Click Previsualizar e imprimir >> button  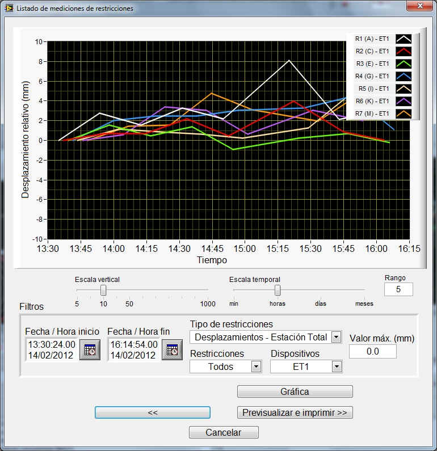[x=295, y=412]
